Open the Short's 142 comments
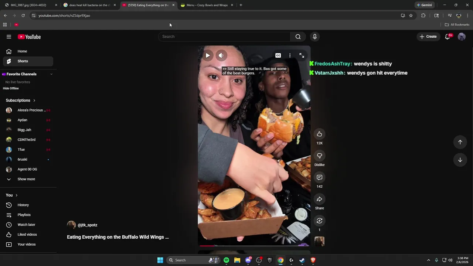Image resolution: width=473 pixels, height=266 pixels. [320, 177]
